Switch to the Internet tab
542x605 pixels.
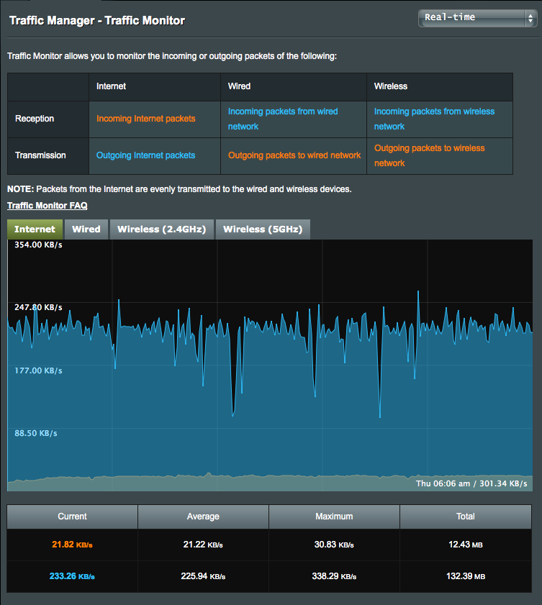35,229
